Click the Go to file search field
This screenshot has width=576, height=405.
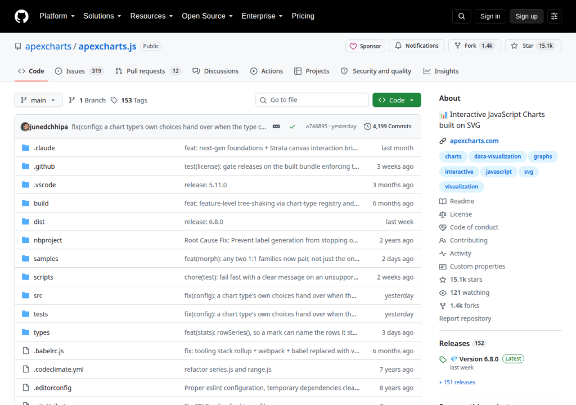(x=312, y=100)
